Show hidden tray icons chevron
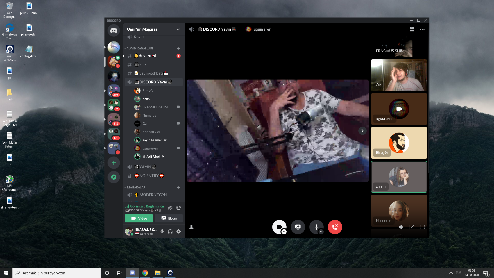 point(451,273)
